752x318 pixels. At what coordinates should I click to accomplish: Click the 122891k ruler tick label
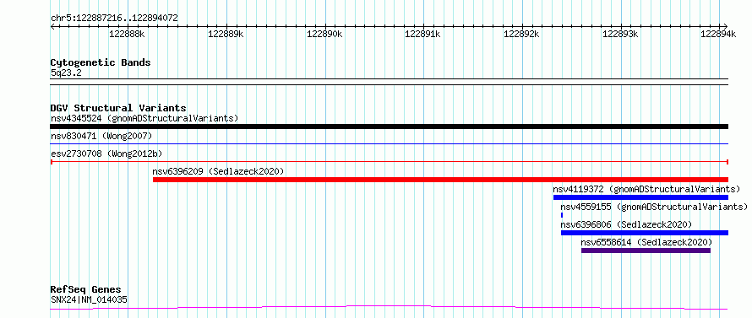[x=422, y=34]
